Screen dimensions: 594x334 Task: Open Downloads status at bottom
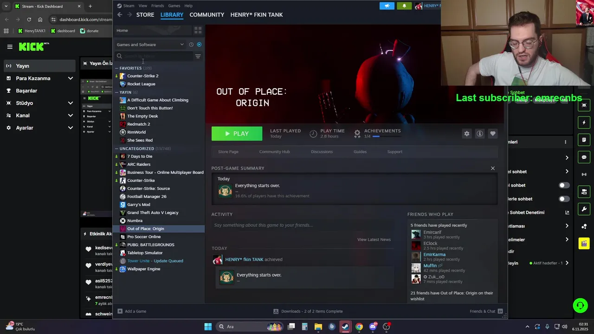click(x=308, y=311)
